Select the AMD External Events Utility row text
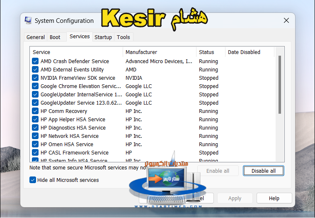 pos(72,69)
